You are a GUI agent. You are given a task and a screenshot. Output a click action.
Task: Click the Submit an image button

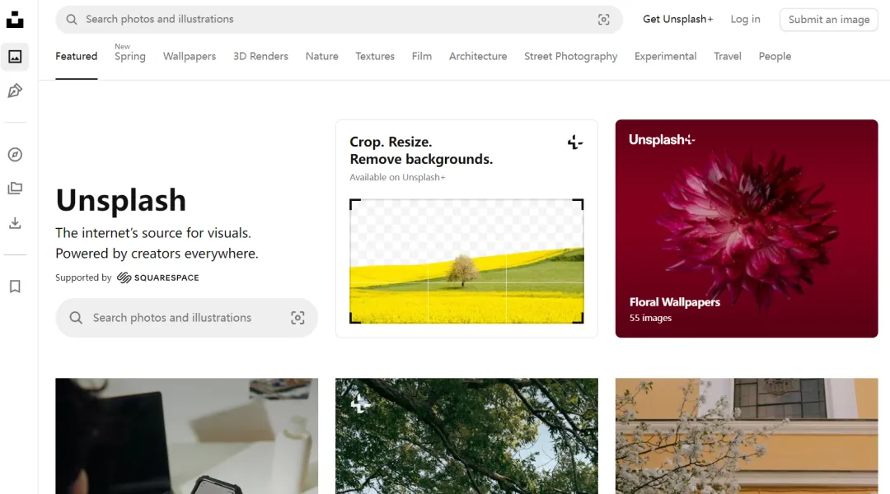click(829, 20)
